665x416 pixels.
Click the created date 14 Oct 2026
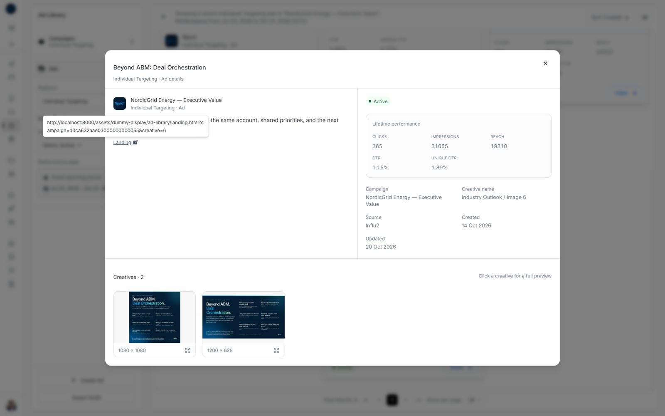tap(476, 225)
